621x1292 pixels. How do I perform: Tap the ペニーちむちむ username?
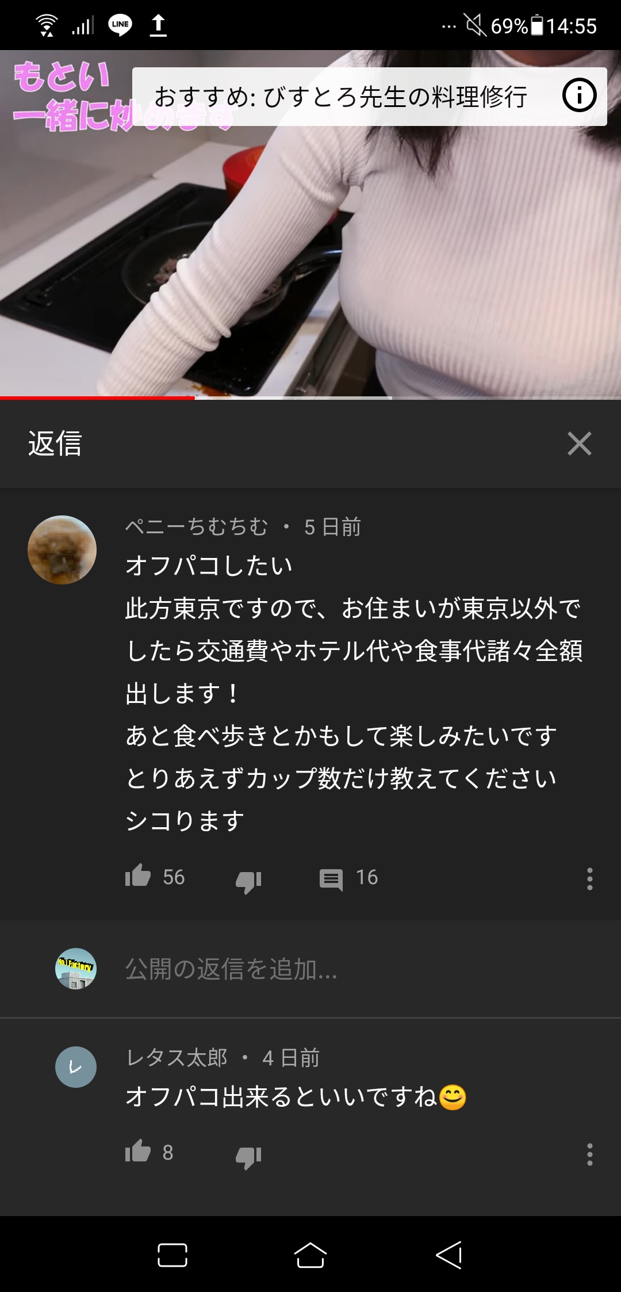pos(197,526)
